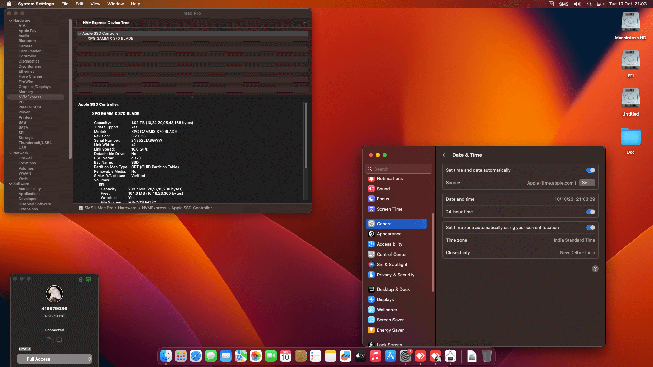Open Apple Music from the Dock
This screenshot has width=653, height=367.
click(x=375, y=356)
